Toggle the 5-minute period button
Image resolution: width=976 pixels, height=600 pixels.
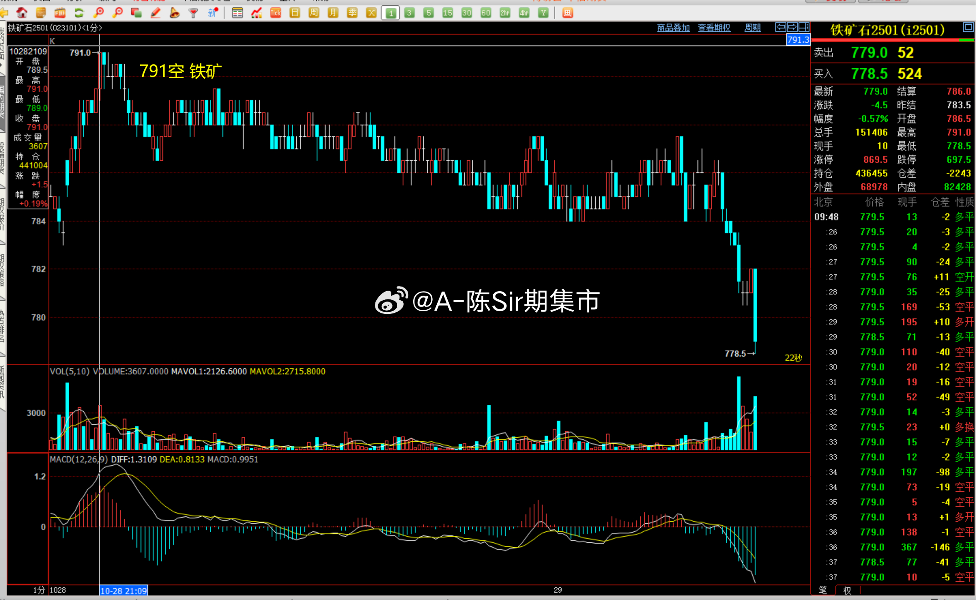tap(429, 13)
